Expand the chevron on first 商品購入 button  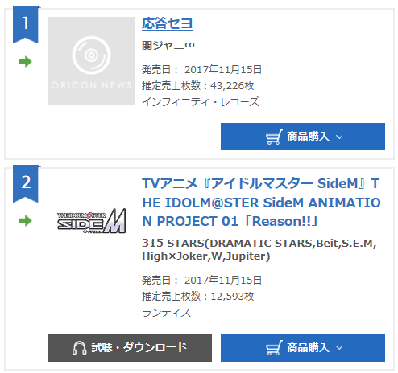click(x=339, y=137)
